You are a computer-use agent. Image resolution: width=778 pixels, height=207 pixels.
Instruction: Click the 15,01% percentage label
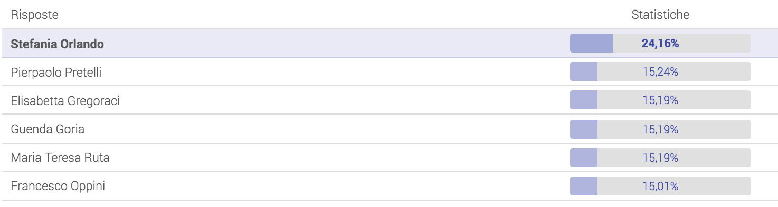(x=660, y=186)
